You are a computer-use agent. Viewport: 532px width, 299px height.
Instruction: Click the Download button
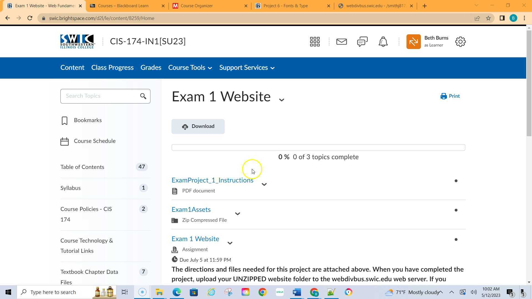198,126
